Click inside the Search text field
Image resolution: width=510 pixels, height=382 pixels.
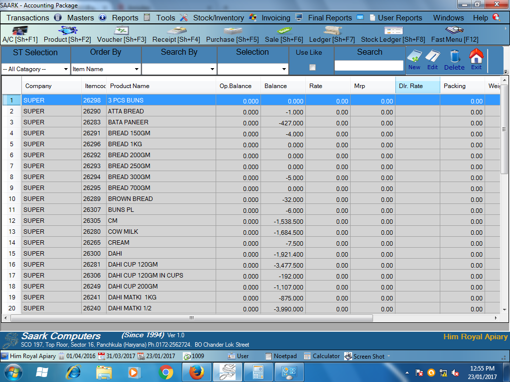pyautogui.click(x=369, y=65)
